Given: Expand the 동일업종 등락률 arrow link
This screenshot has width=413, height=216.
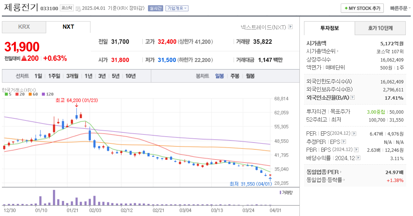Looking at the screenshot, I should [x=344, y=180].
